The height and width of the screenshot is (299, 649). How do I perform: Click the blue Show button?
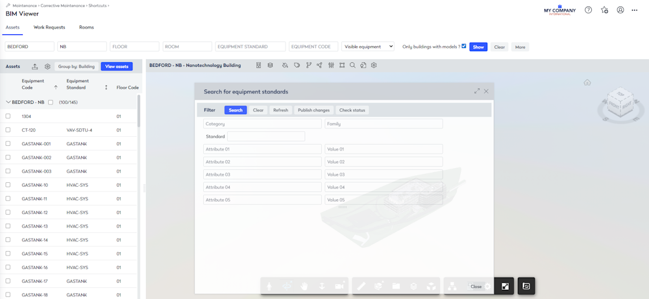[478, 47]
